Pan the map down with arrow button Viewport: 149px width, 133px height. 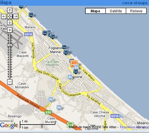pos(10,22)
